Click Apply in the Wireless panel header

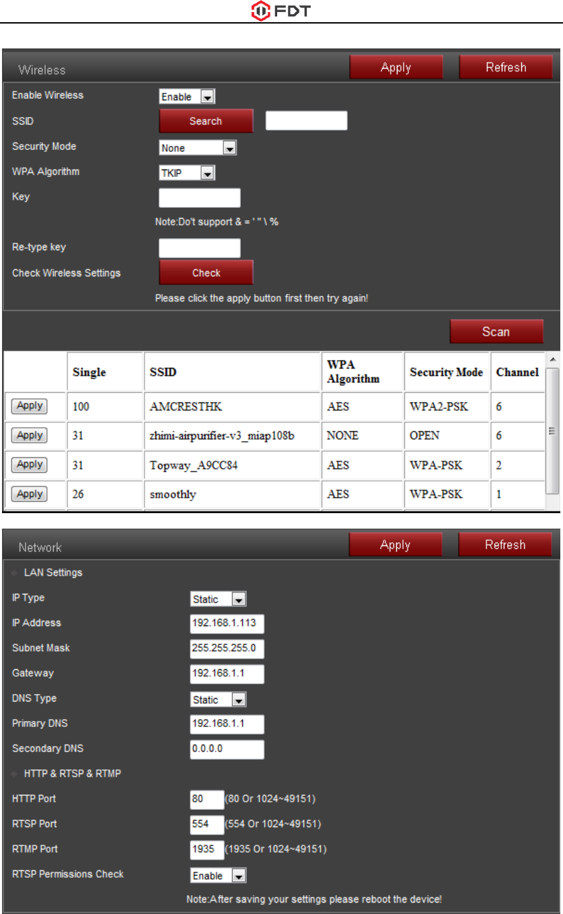[x=396, y=67]
